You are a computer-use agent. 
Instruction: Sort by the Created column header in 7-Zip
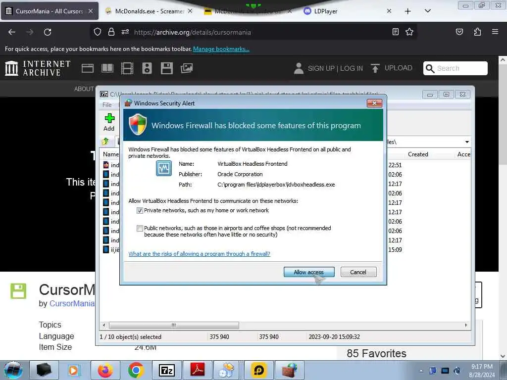pos(418,154)
